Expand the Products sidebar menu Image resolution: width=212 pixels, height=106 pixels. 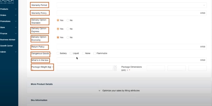click(8, 9)
